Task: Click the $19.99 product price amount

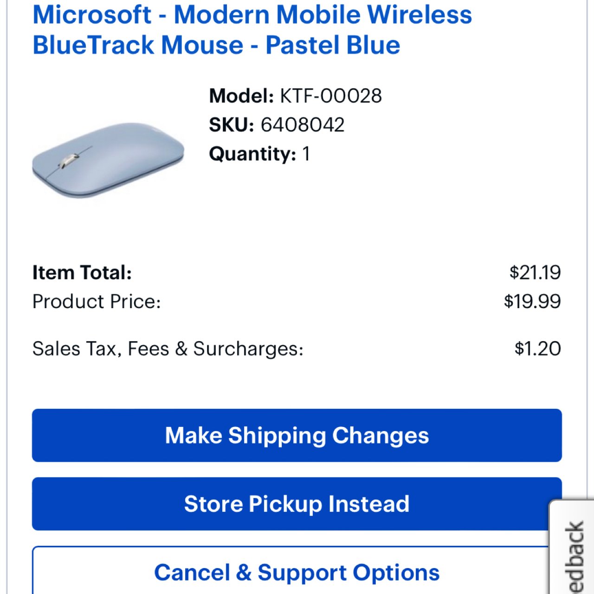Action: (532, 302)
